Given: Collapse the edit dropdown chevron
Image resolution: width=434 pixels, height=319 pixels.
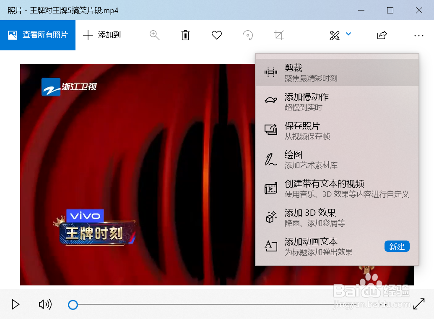Looking at the screenshot, I should tap(348, 34).
